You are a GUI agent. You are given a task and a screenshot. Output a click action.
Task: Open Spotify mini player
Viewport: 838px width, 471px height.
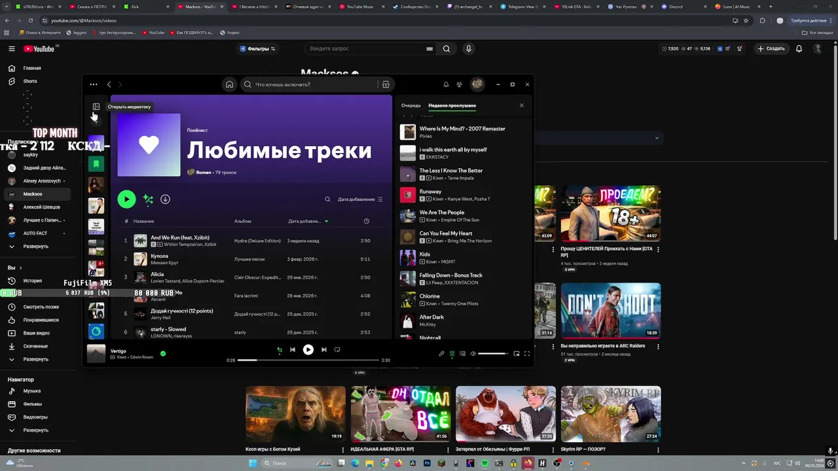point(517,354)
